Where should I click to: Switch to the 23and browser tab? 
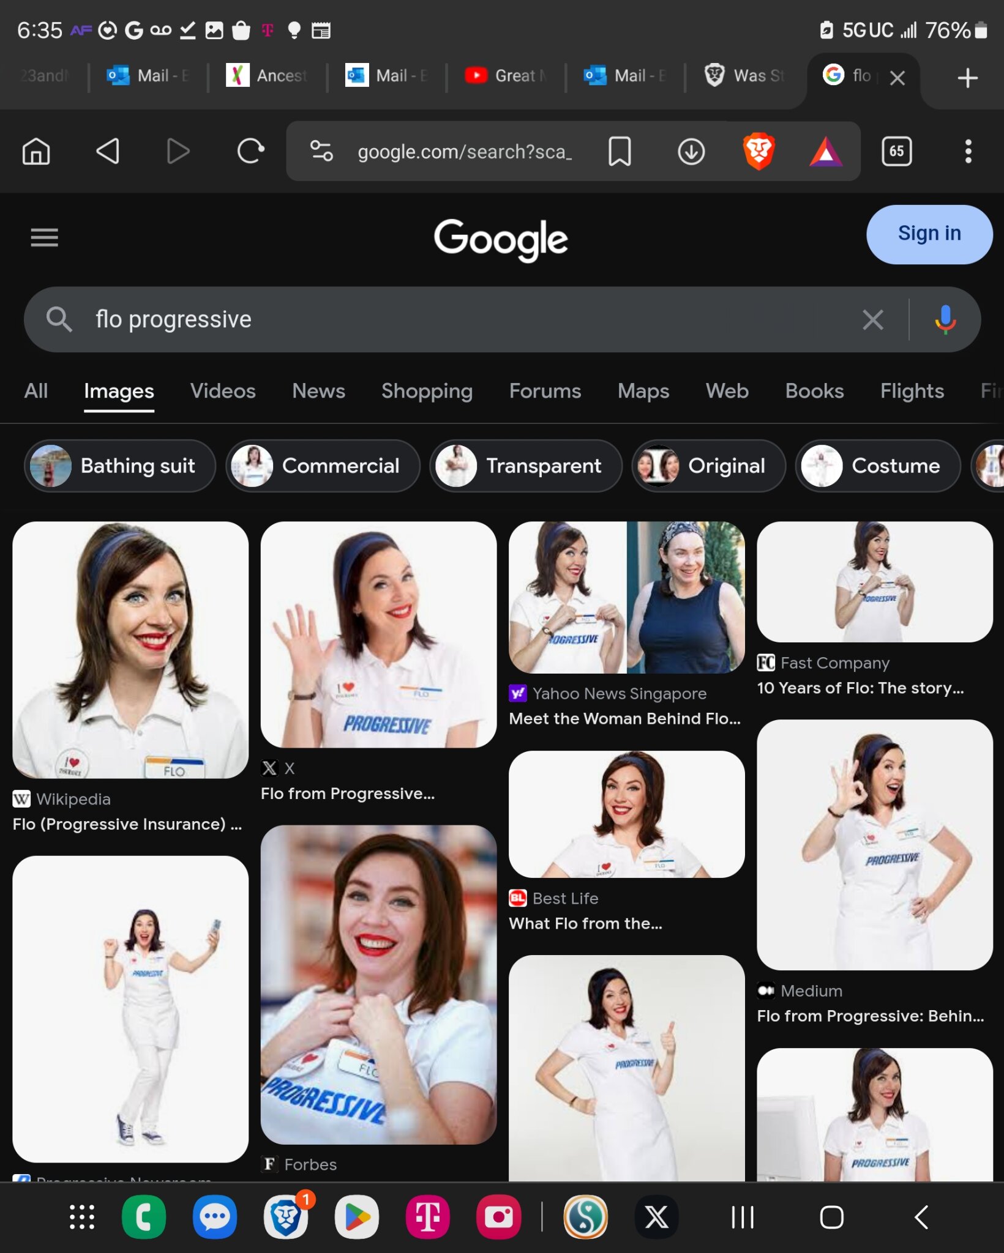click(x=44, y=75)
